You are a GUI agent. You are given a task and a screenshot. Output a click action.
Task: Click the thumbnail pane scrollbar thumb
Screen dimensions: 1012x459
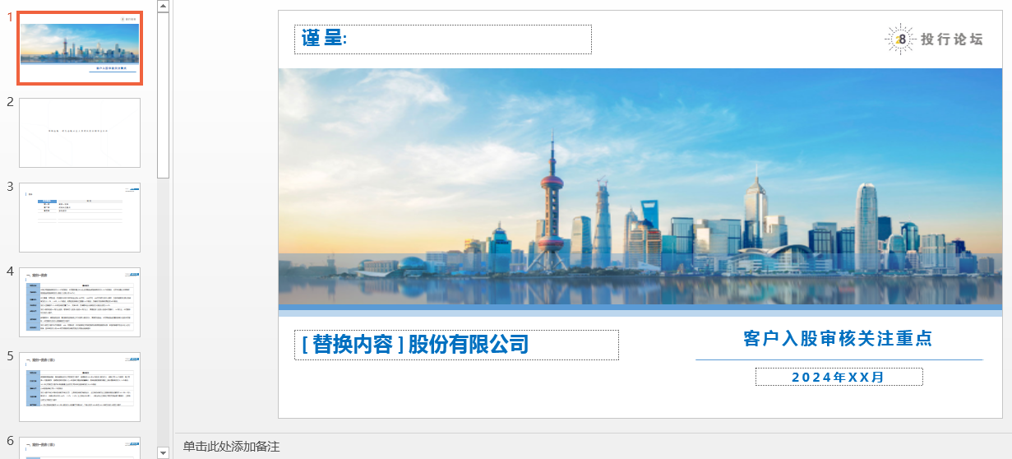(x=163, y=95)
